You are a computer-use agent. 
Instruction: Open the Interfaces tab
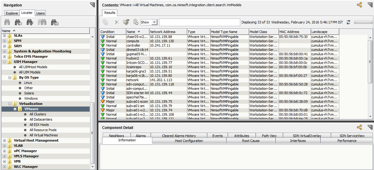tap(298, 141)
